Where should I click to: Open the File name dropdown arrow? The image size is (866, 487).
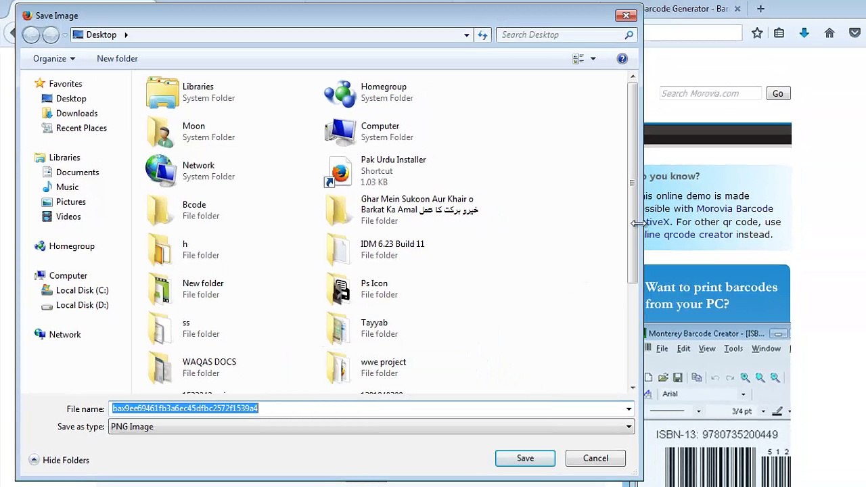(x=629, y=409)
